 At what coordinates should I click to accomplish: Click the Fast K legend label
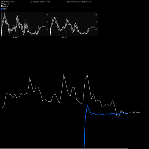point(6,7)
